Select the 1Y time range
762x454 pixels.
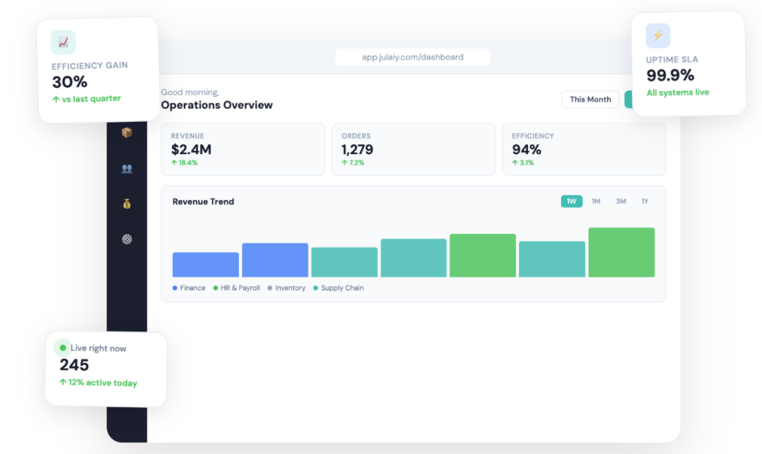[x=645, y=201]
